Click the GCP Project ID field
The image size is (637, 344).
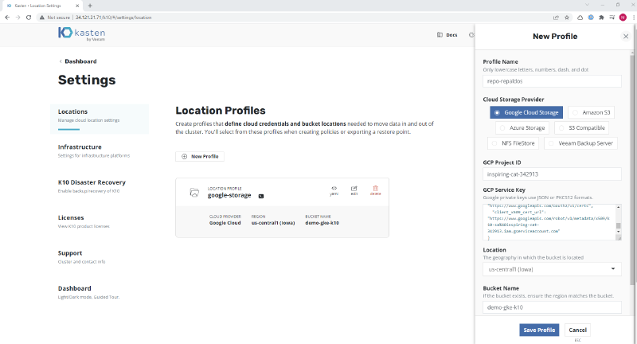[x=552, y=174]
